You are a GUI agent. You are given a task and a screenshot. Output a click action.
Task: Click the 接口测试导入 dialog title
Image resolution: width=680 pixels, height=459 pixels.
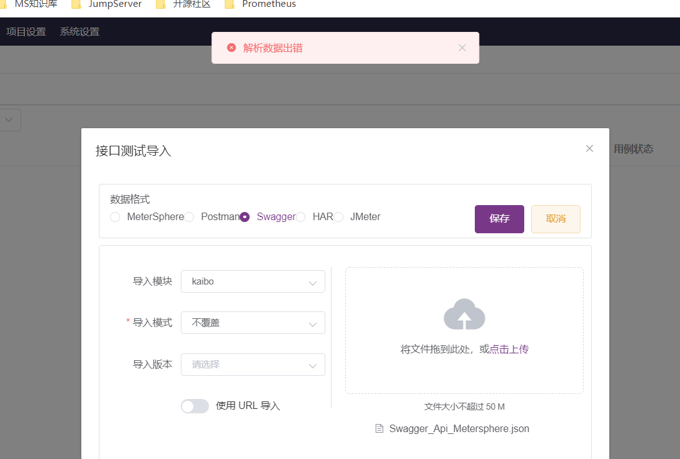(133, 151)
